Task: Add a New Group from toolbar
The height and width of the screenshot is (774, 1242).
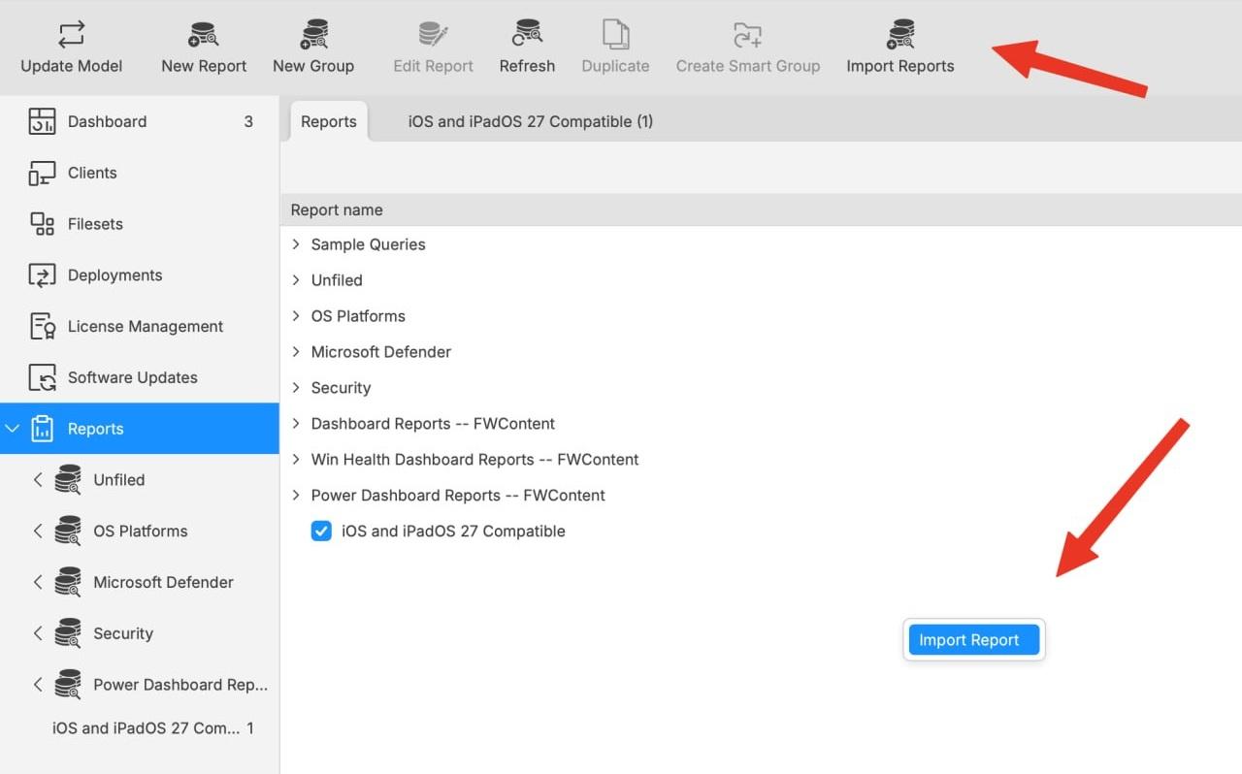Action: 313,35
